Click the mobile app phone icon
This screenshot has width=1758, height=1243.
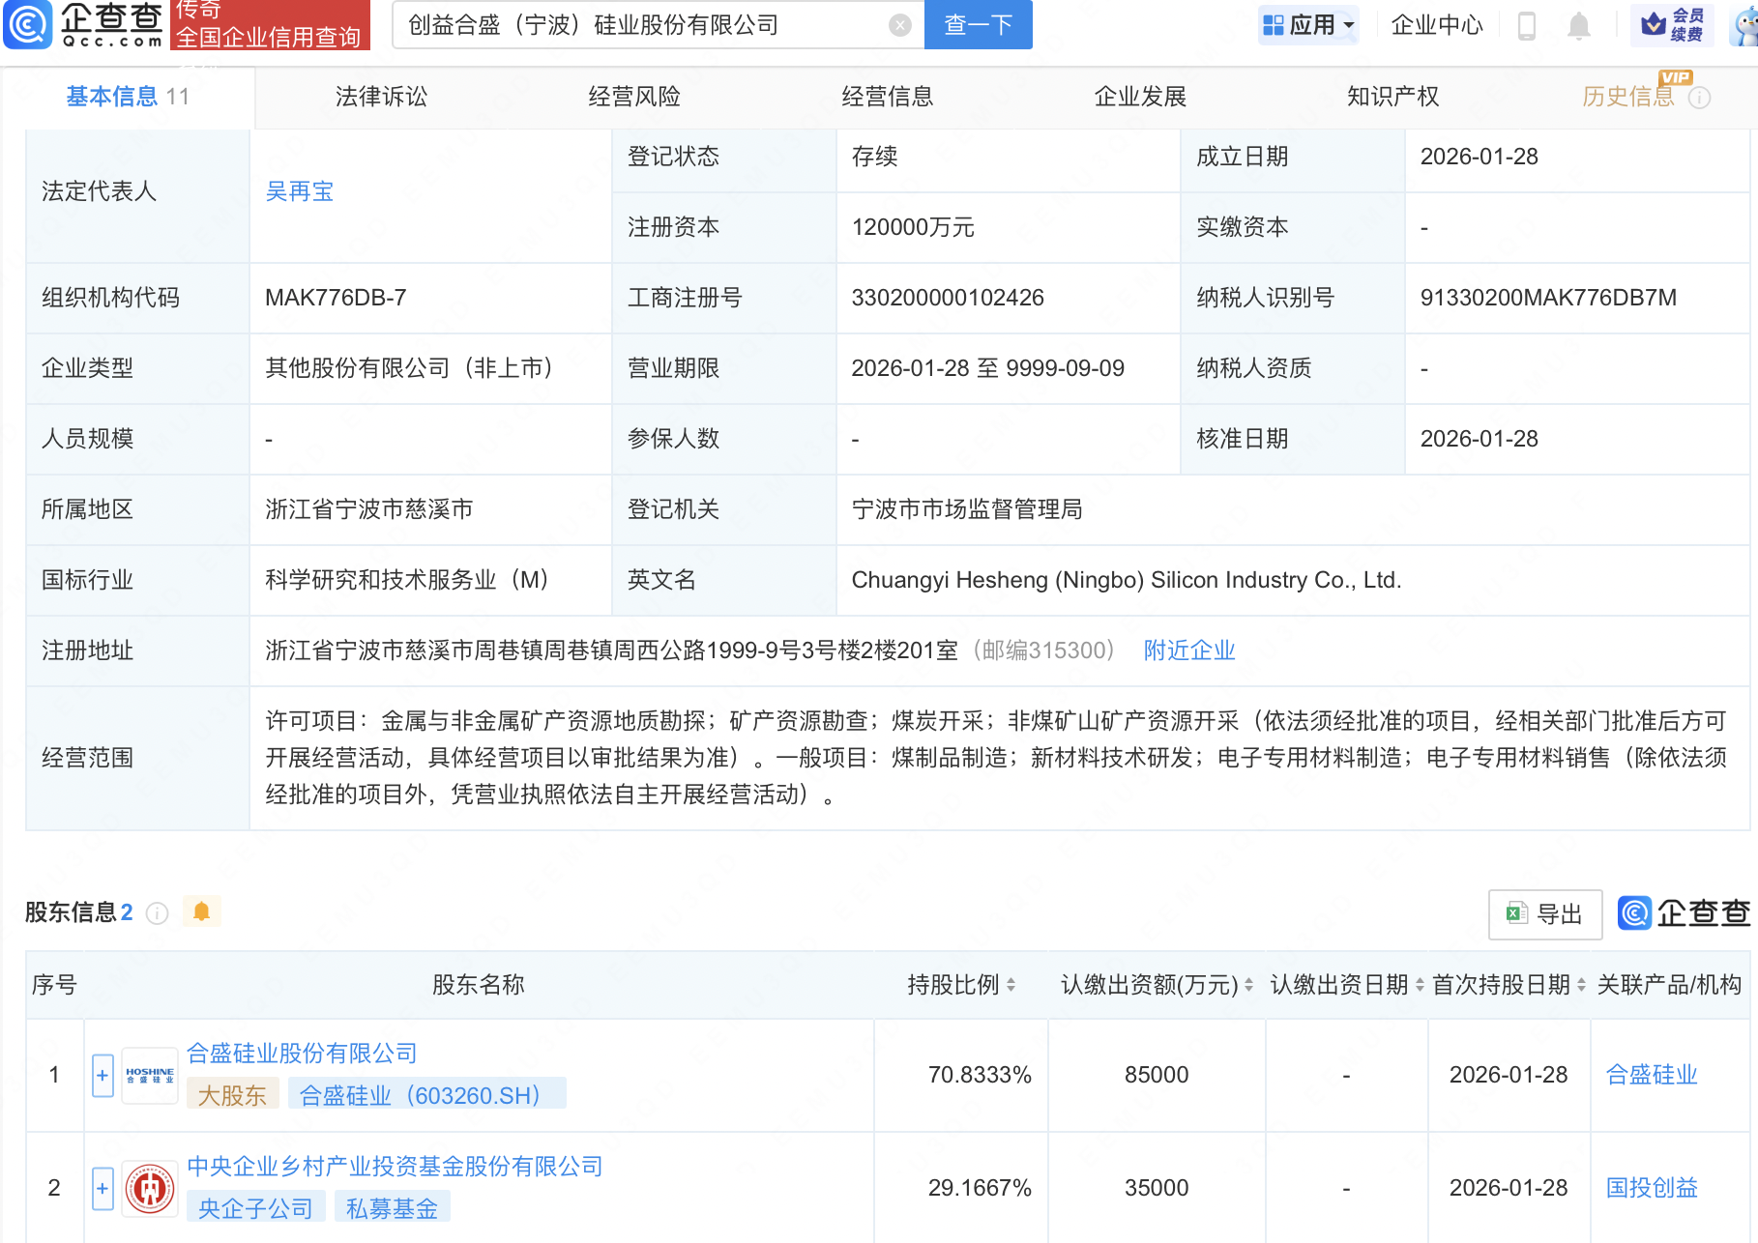tap(1529, 26)
